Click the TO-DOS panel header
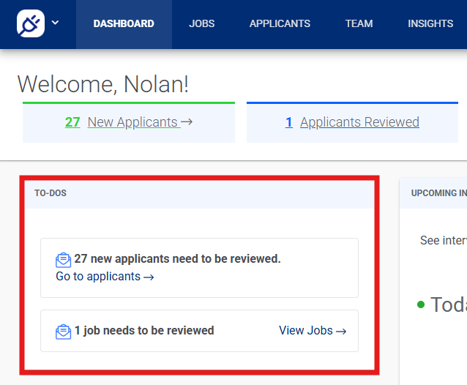This screenshot has height=385, width=467. [199, 193]
